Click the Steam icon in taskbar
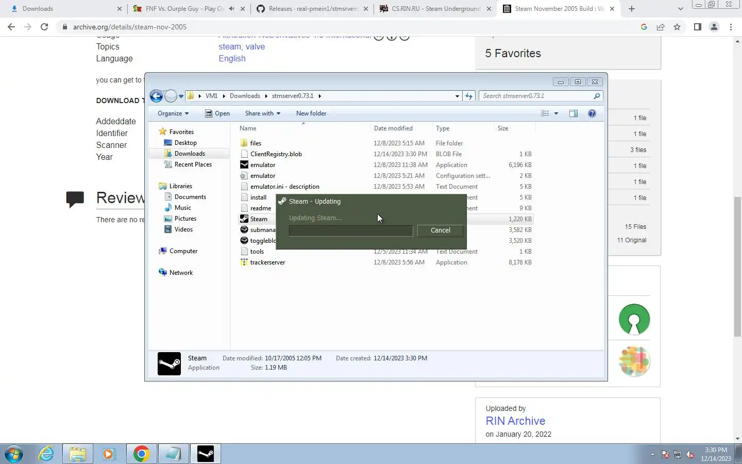This screenshot has width=742, height=464. (x=206, y=454)
